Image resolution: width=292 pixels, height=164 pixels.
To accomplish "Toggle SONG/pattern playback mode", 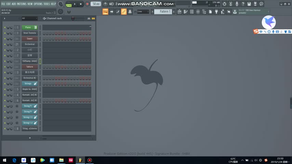I will tap(69, 4).
